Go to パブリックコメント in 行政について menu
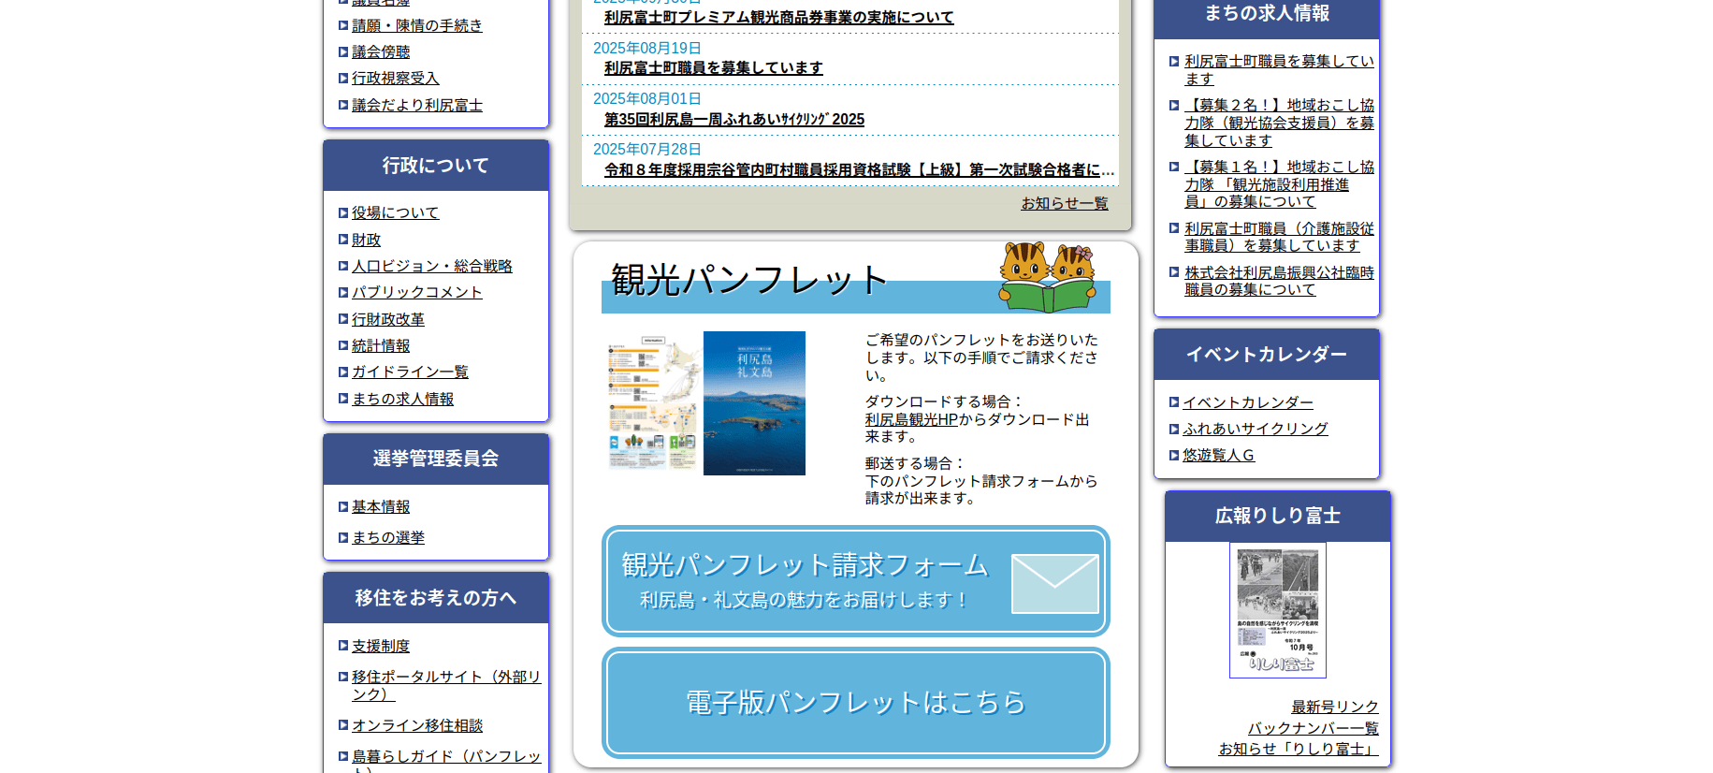Screen dimensions: 1713x773 [416, 293]
